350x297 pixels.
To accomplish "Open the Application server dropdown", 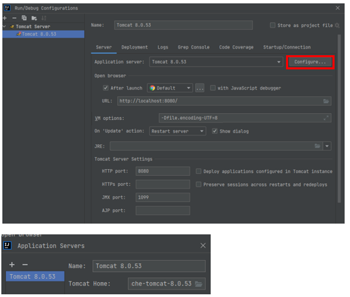I will point(216,62).
